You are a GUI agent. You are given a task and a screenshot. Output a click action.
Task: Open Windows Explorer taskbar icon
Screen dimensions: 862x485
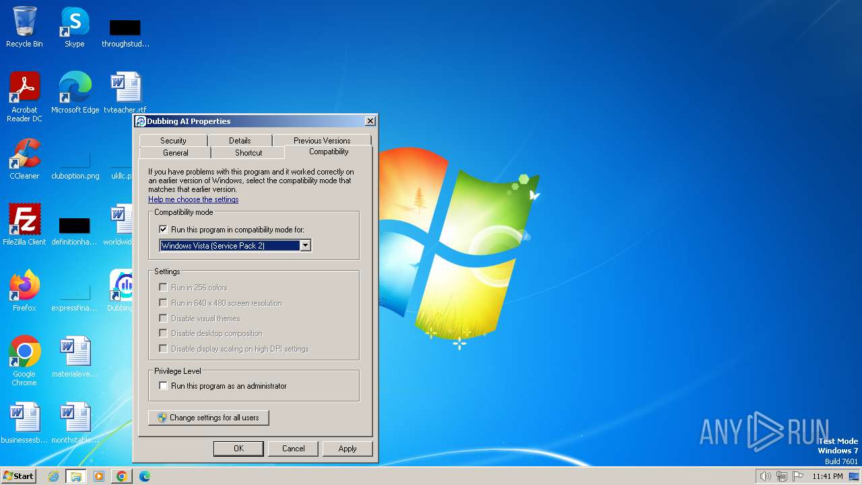pos(75,476)
